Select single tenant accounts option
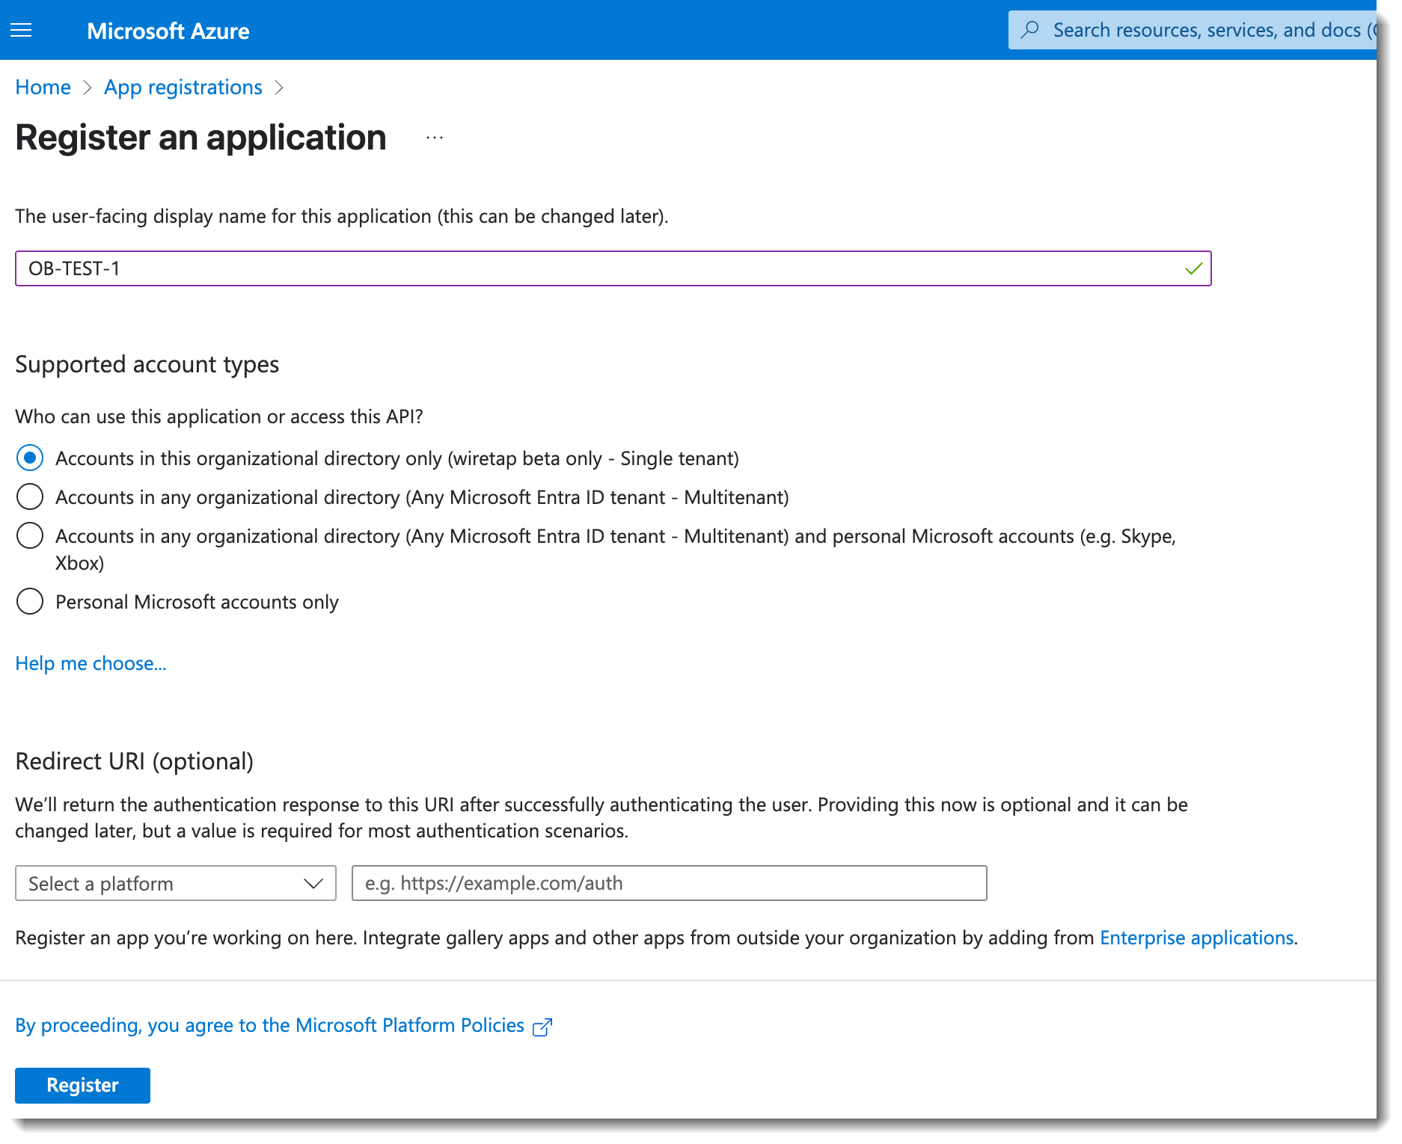Image resolution: width=1402 pixels, height=1144 pixels. point(30,458)
